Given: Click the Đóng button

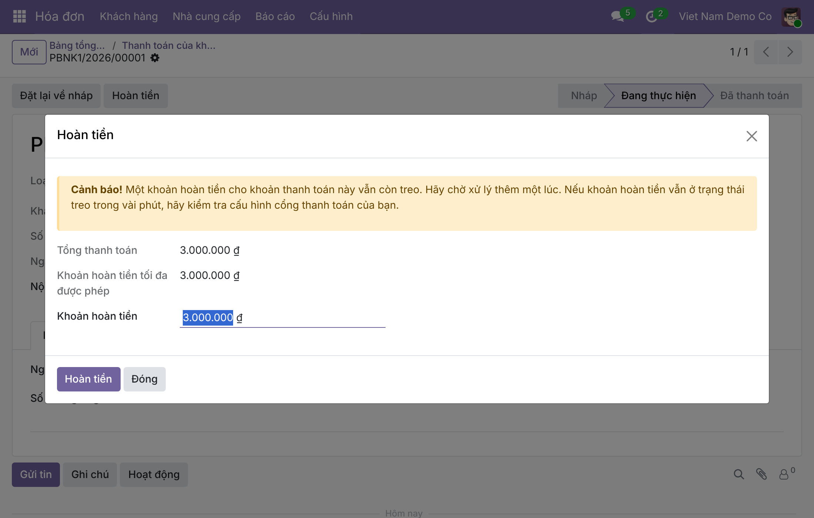Looking at the screenshot, I should [x=144, y=379].
